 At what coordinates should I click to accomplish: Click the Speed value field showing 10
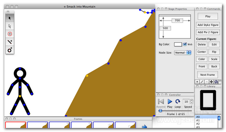tap(186, 102)
